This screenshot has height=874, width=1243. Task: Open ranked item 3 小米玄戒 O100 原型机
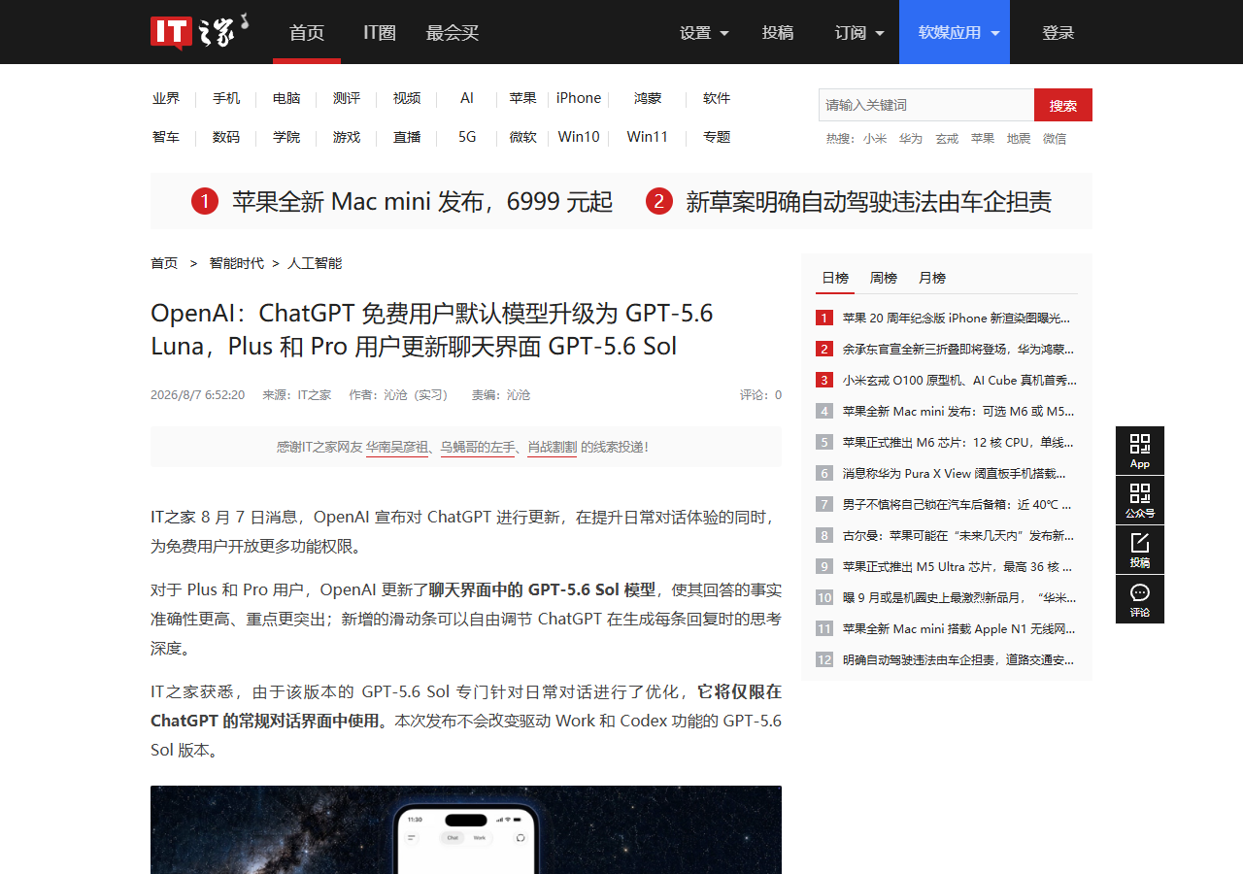pyautogui.click(x=959, y=380)
